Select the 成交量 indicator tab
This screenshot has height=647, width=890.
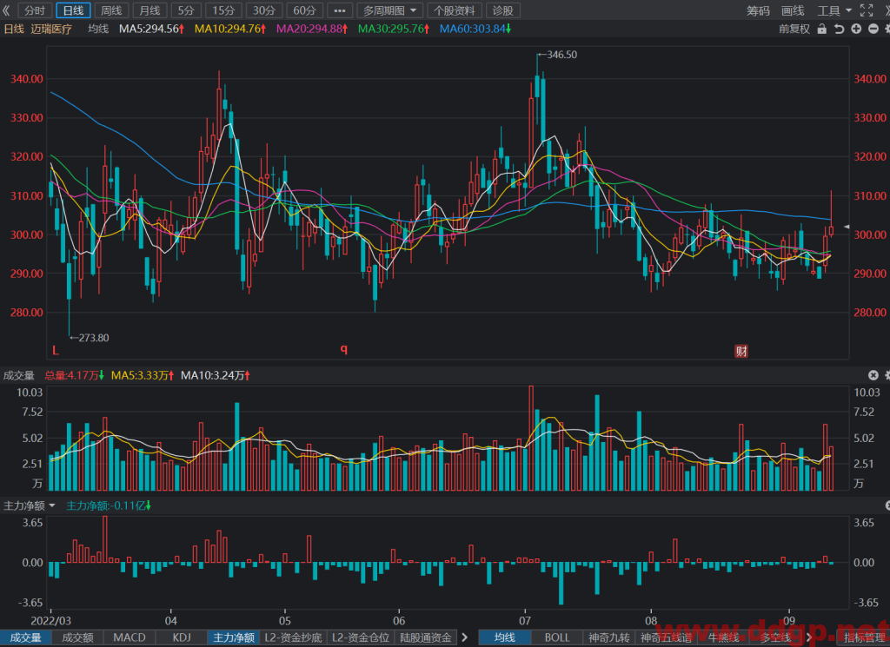pyautogui.click(x=25, y=637)
